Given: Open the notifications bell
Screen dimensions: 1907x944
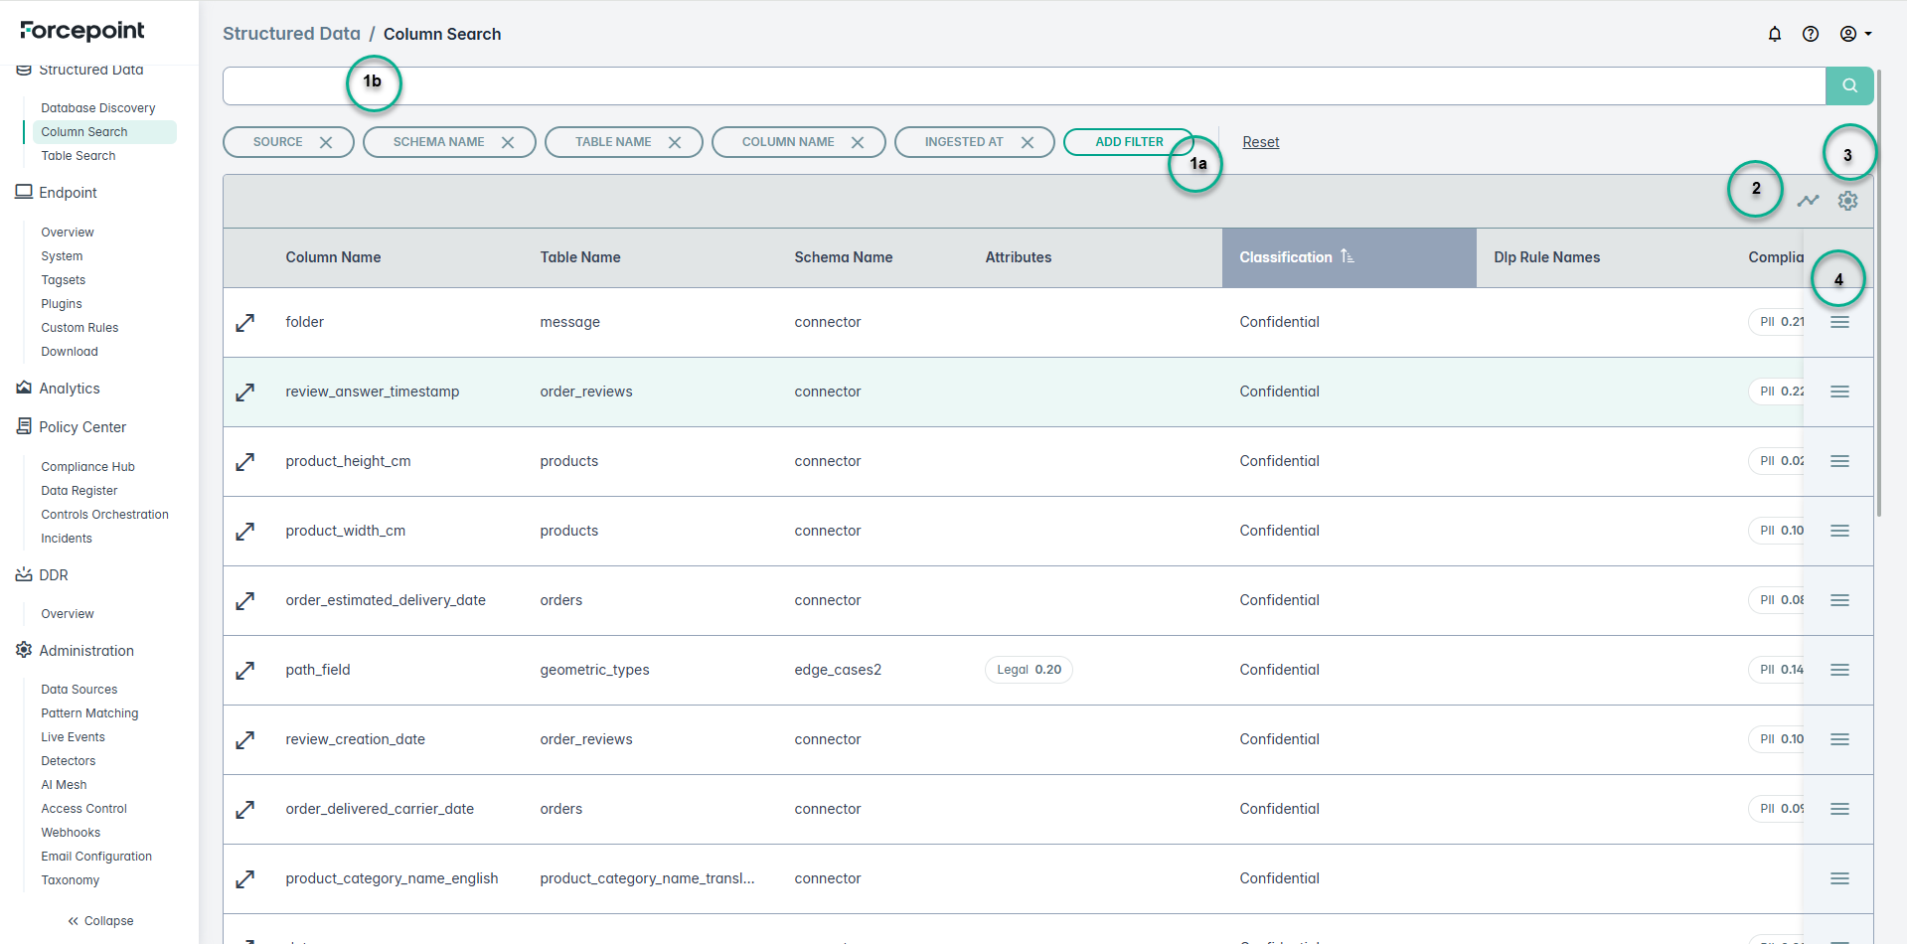Looking at the screenshot, I should [1774, 34].
